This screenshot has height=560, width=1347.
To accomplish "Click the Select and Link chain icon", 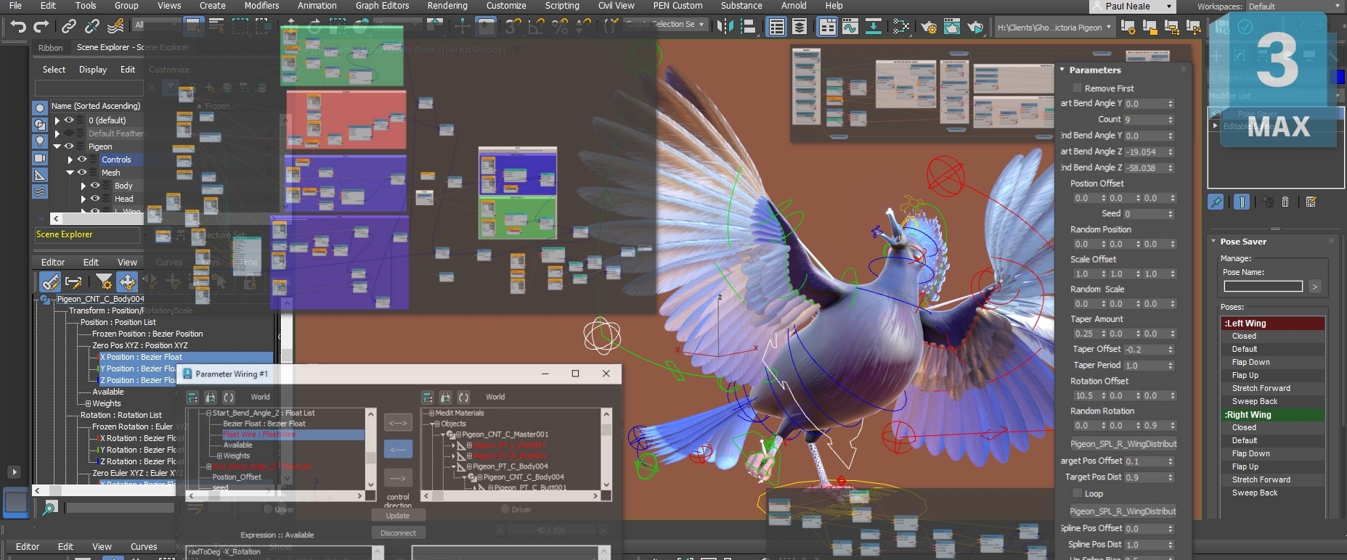I will pyautogui.click(x=68, y=27).
